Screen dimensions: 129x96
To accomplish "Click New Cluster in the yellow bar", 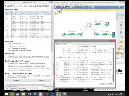I will 90,10.
